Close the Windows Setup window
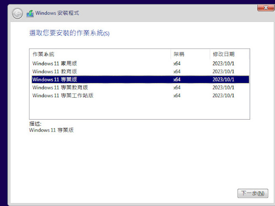Image resolution: width=275 pixels, height=206 pixels. click(266, 8)
